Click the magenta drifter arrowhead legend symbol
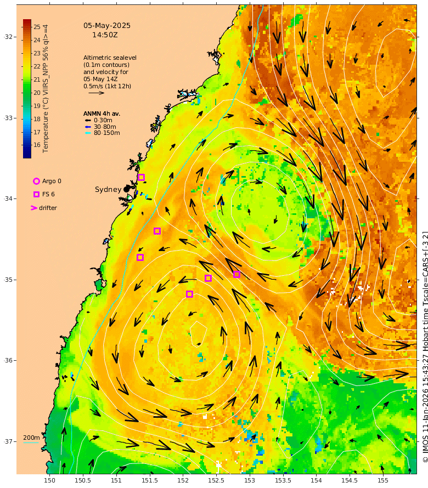Viewport: 428px width, 488px height. [x=34, y=208]
